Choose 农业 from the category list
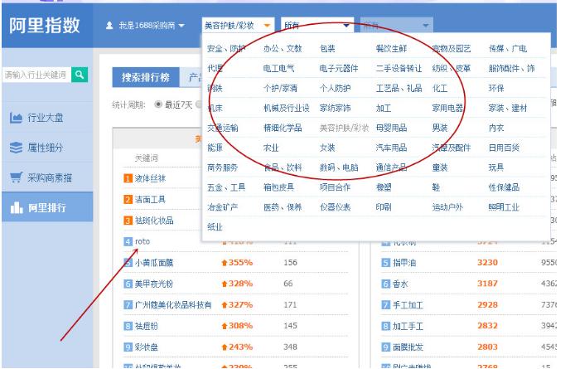 271,148
